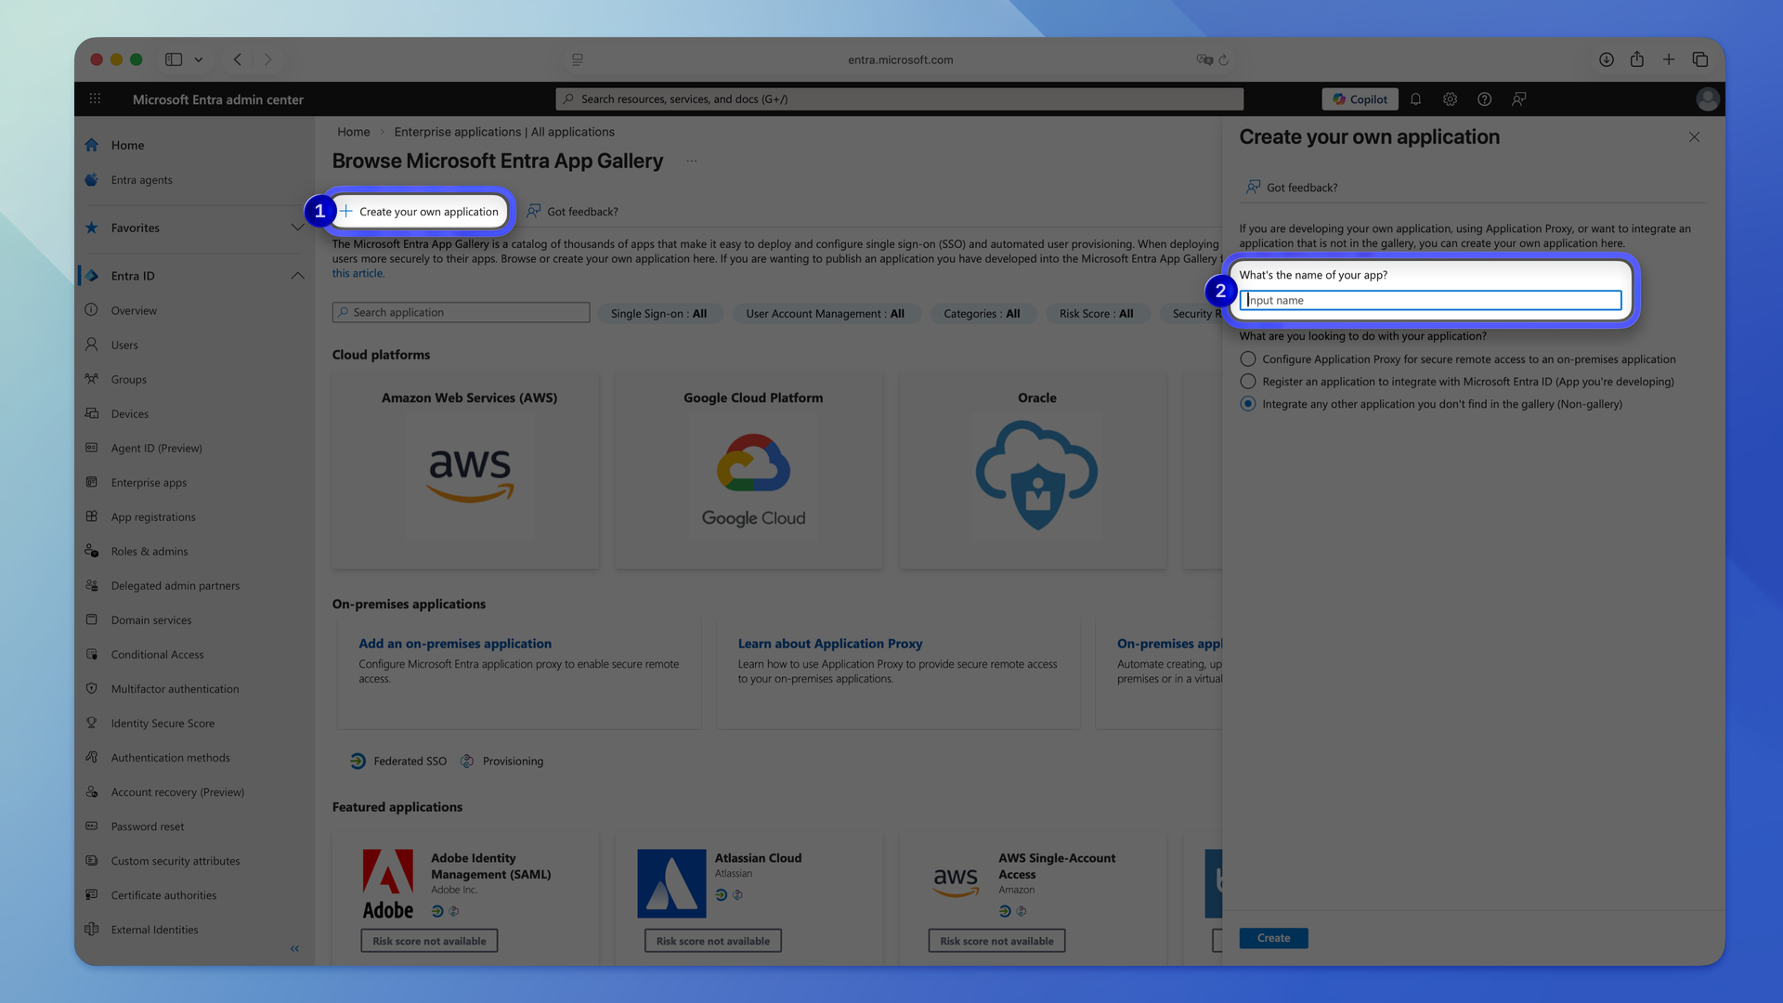This screenshot has height=1003, width=1783.
Task: Open the Risk Score filter
Action: [x=1096, y=313]
